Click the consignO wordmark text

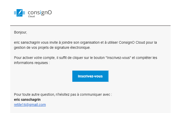40,12
